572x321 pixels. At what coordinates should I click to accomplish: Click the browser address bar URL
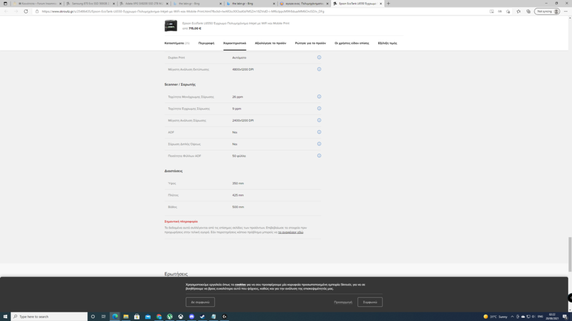(183, 11)
